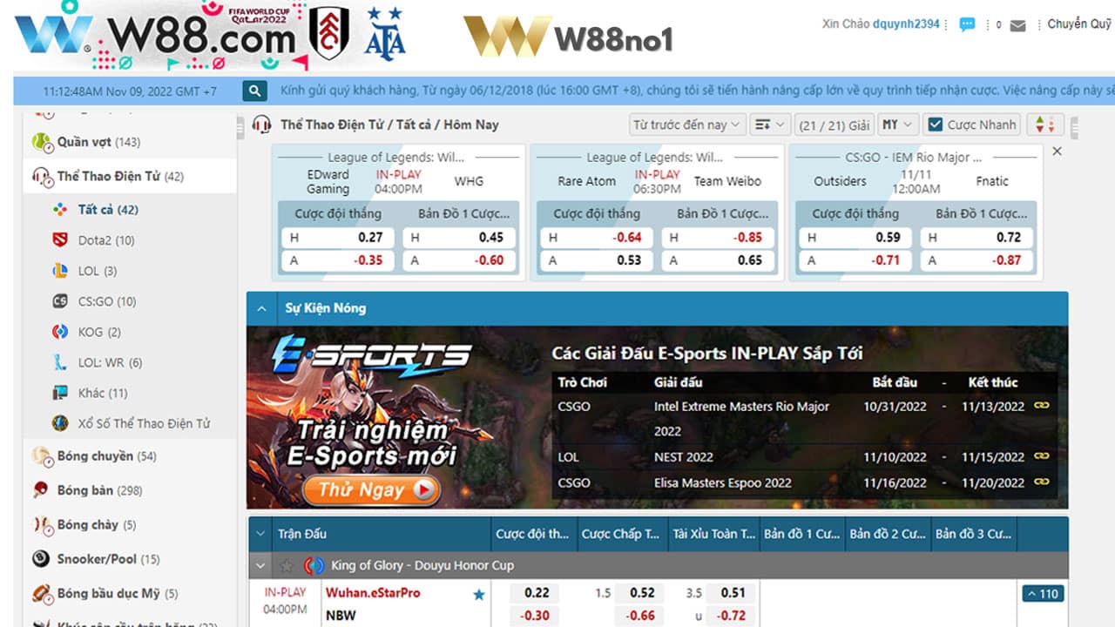The image size is (1115, 627).
Task: Click the 0.27 odds for EDward Gaming
Action: [339, 237]
